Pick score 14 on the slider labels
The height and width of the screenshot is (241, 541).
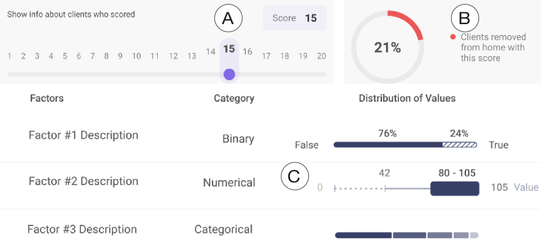pyautogui.click(x=211, y=51)
